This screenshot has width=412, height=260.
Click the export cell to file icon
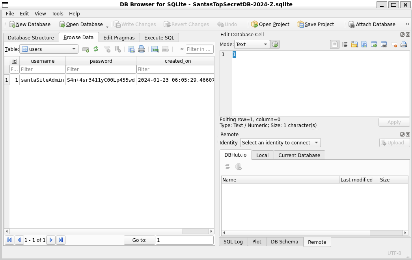click(x=364, y=45)
